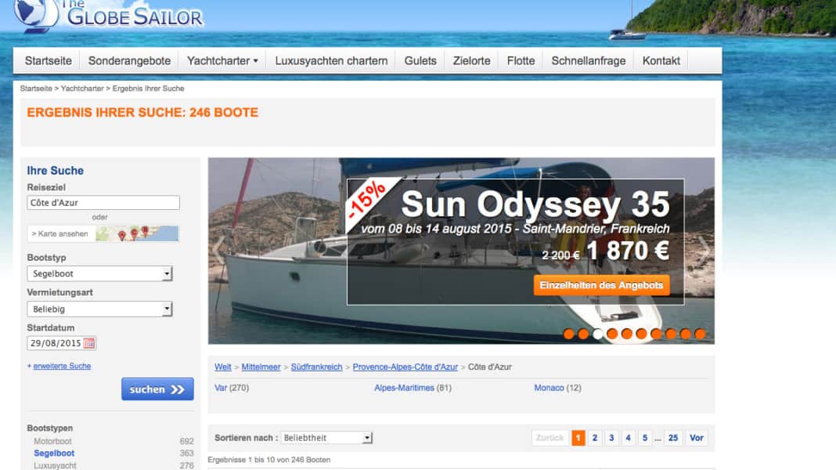Go to results page 2
This screenshot has height=470, width=836.
pyautogui.click(x=594, y=438)
